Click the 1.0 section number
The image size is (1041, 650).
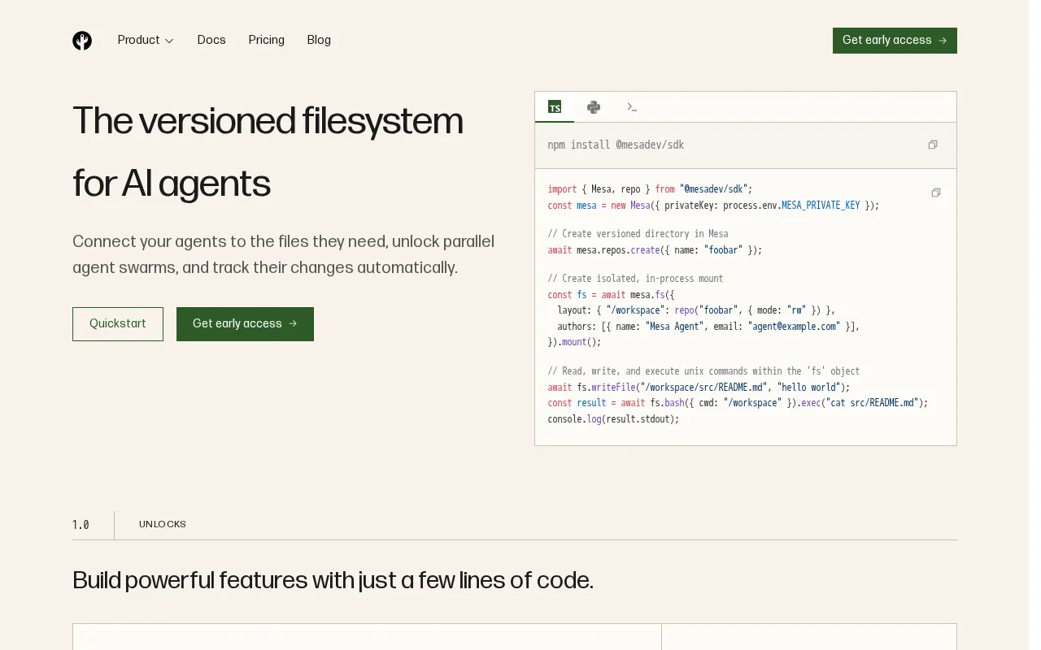pos(81,525)
